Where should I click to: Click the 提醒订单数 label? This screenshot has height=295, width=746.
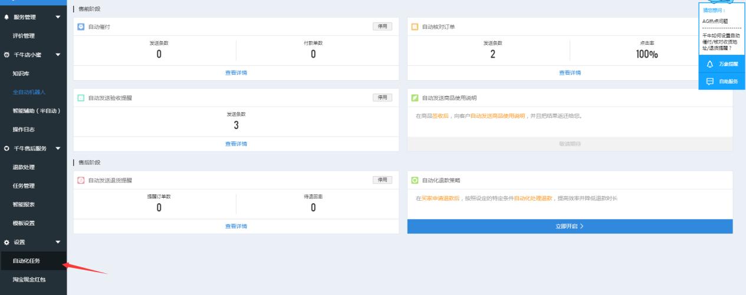[159, 196]
